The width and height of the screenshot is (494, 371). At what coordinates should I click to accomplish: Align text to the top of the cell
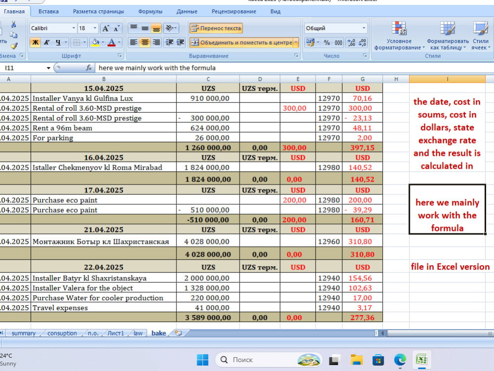pyautogui.click(x=133, y=28)
